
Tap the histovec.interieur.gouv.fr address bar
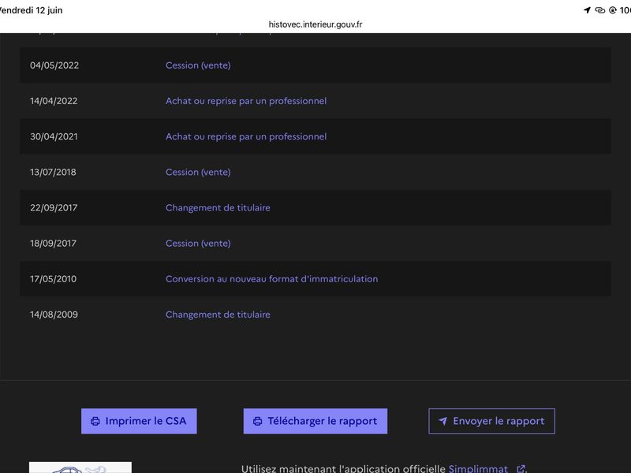[x=315, y=24]
